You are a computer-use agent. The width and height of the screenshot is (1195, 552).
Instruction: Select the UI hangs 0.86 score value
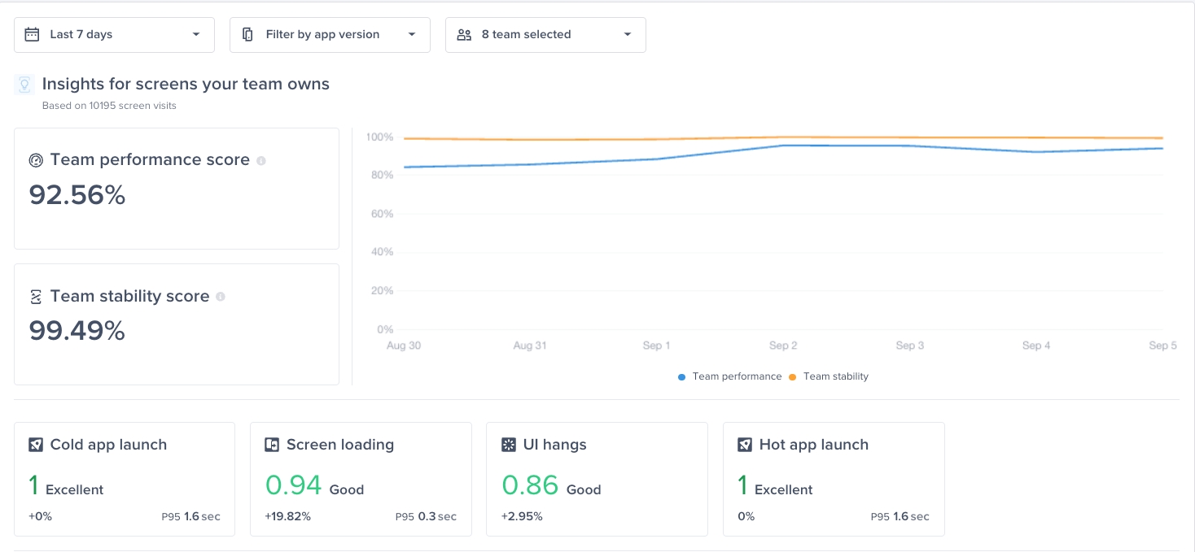pos(530,485)
